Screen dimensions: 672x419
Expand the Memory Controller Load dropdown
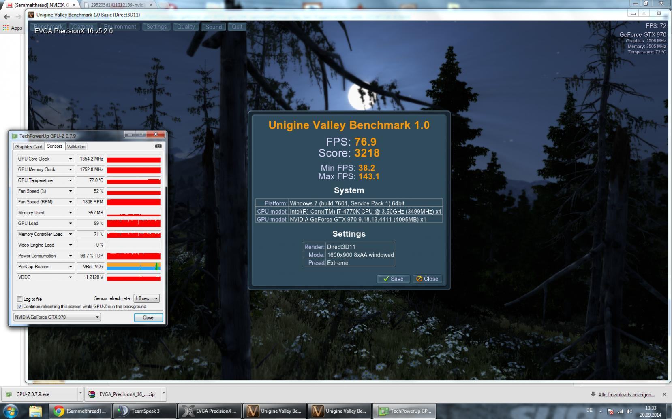coord(71,234)
